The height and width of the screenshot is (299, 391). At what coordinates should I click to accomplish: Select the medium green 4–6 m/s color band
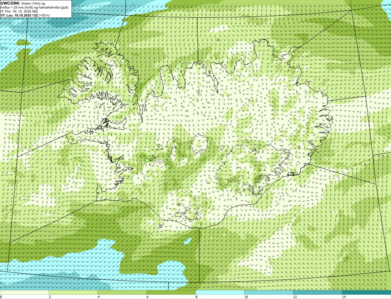point(122,292)
